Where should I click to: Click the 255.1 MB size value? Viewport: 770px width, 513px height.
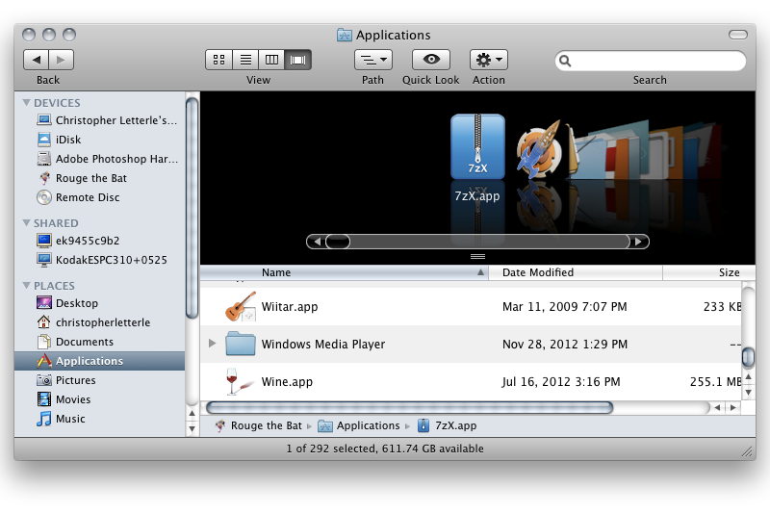point(715,381)
